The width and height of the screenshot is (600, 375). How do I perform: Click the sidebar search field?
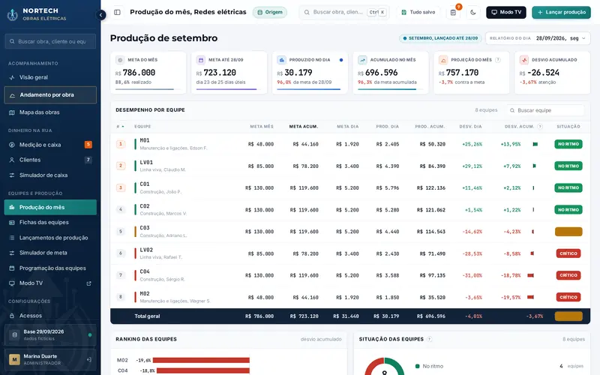(50, 41)
